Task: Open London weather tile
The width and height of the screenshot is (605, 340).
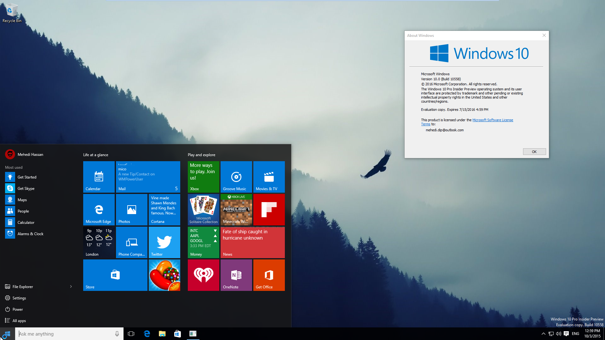Action: [x=99, y=242]
